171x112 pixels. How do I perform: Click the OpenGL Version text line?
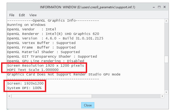tap(55, 38)
